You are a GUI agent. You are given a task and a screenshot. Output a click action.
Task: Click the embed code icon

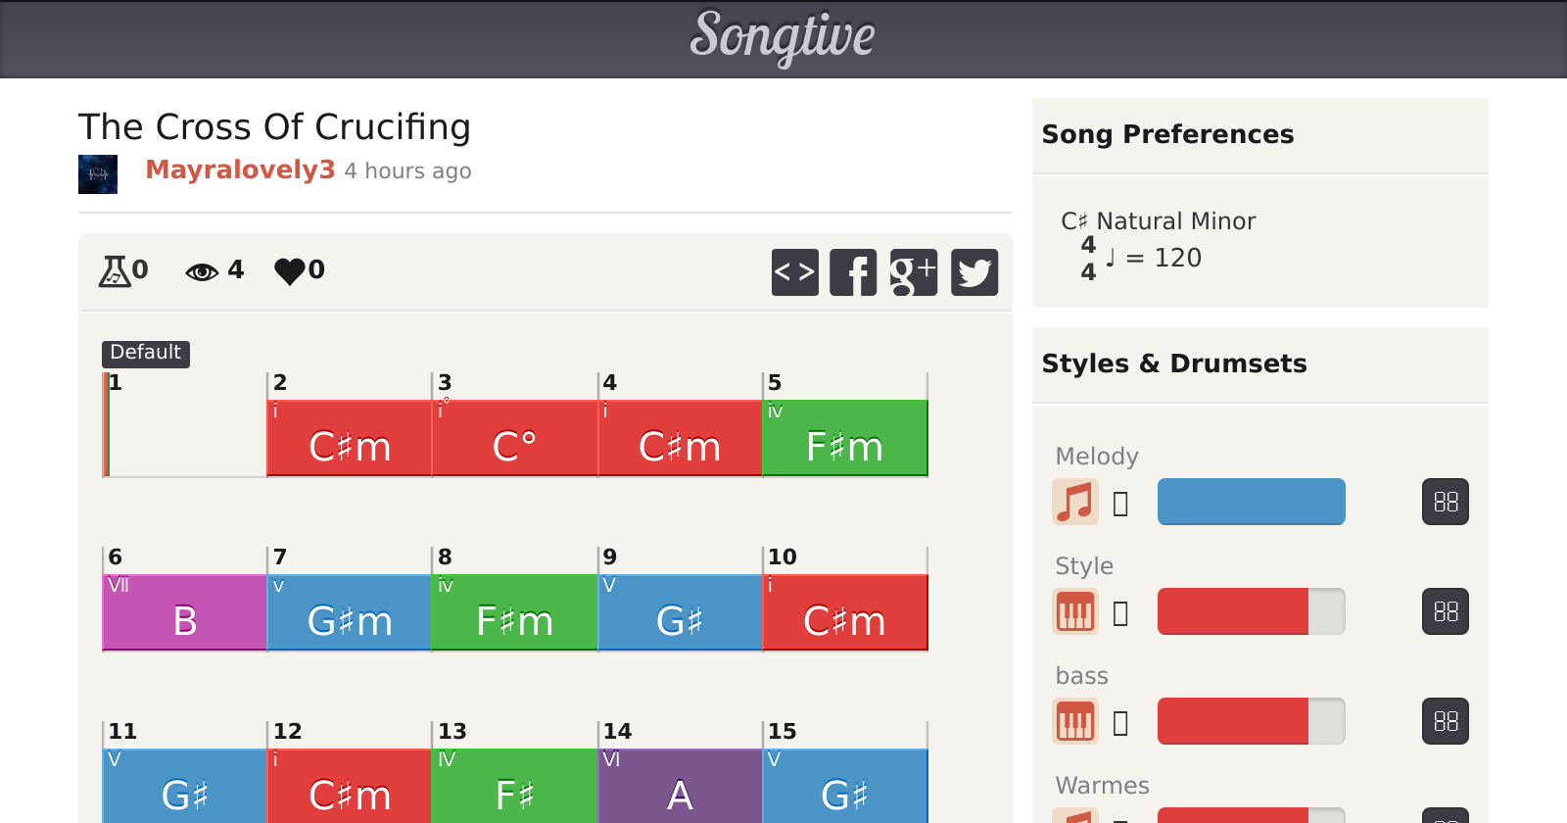point(794,272)
